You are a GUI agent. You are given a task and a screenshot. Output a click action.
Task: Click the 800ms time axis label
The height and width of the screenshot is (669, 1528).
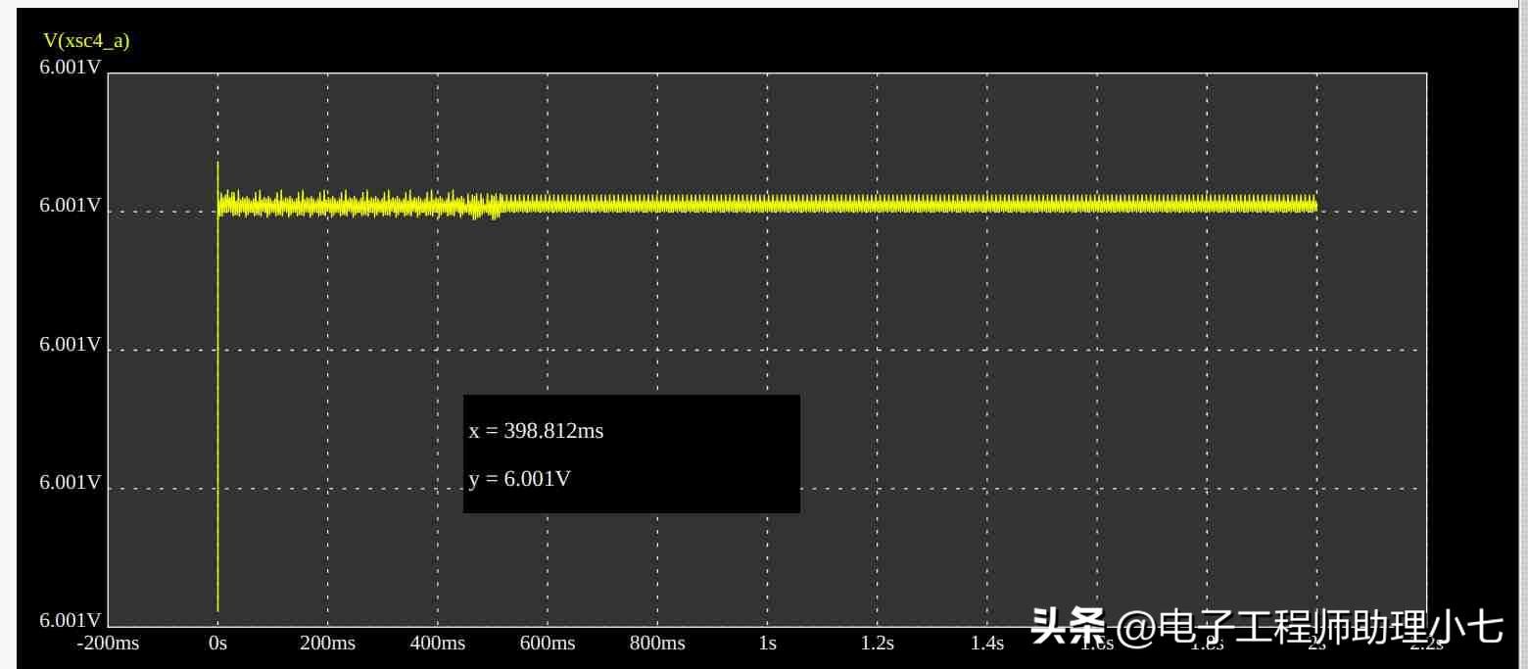657,644
